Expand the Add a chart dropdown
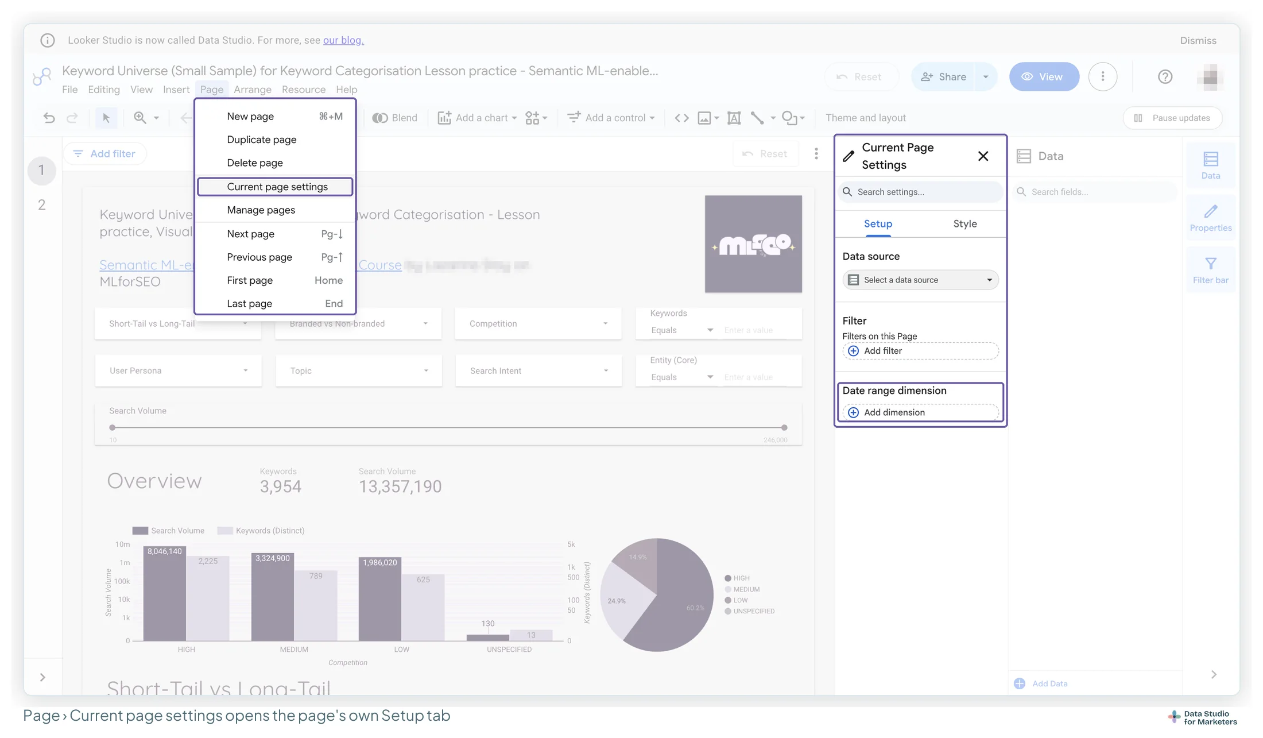This screenshot has width=1263, height=738. pyautogui.click(x=514, y=118)
